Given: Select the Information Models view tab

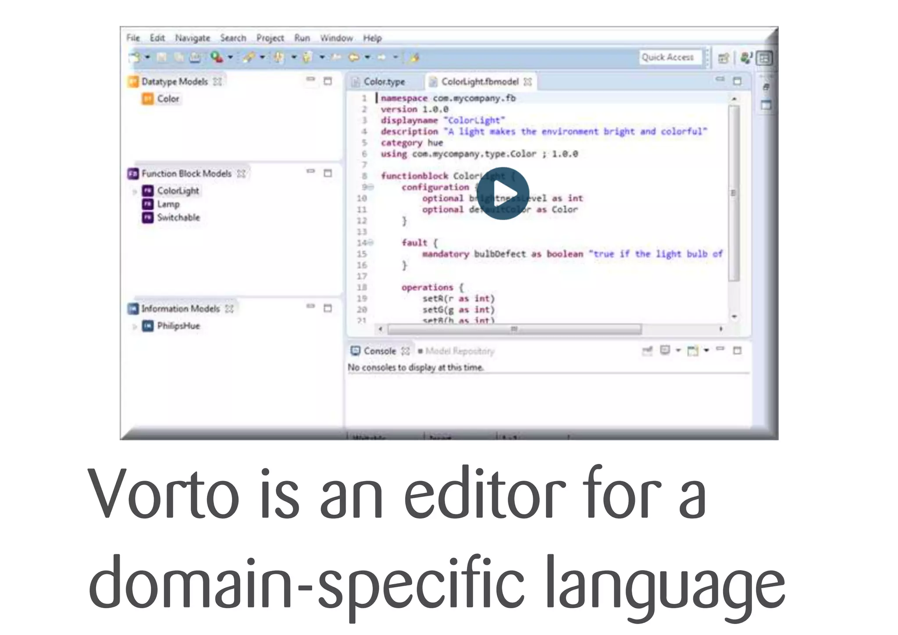Looking at the screenshot, I should tap(180, 309).
